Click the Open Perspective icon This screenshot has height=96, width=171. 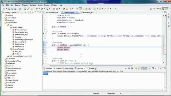pos(151,9)
